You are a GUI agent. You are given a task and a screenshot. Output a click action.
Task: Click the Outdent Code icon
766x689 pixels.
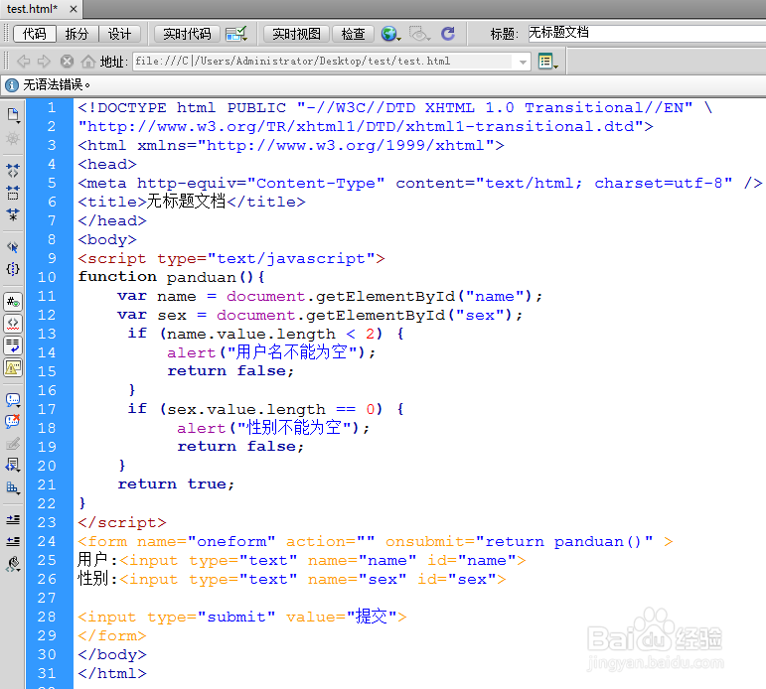[x=13, y=541]
